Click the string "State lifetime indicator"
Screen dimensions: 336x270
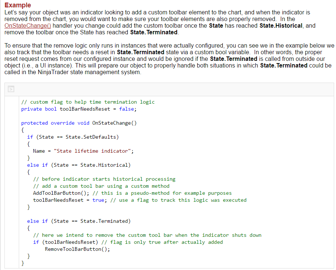pos(92,151)
